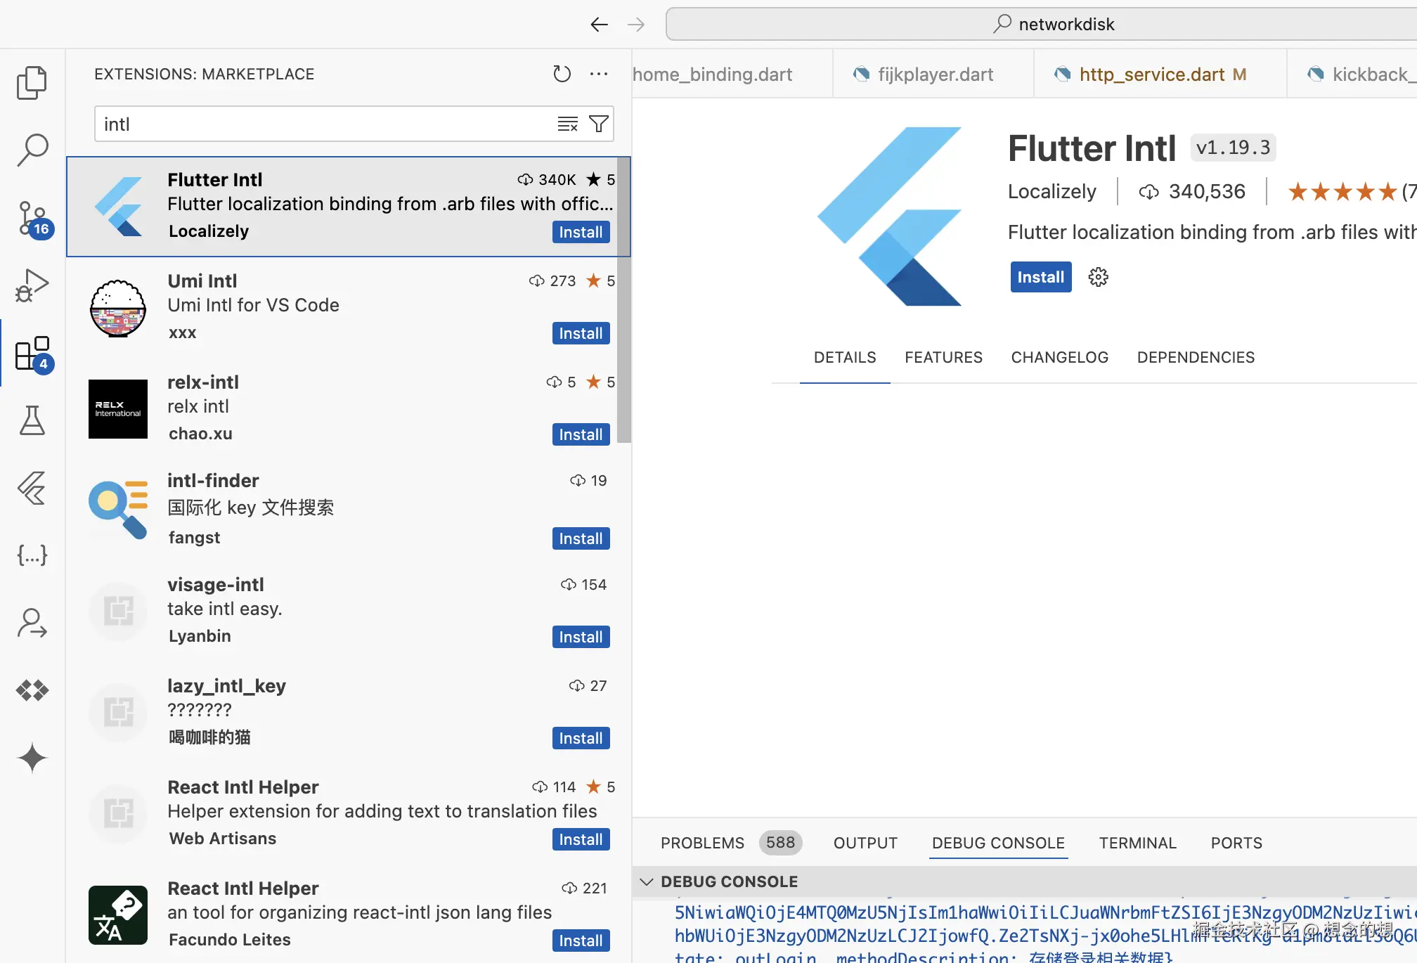Image resolution: width=1417 pixels, height=963 pixels.
Task: Open the Search view in activity bar
Action: pyautogui.click(x=32, y=150)
